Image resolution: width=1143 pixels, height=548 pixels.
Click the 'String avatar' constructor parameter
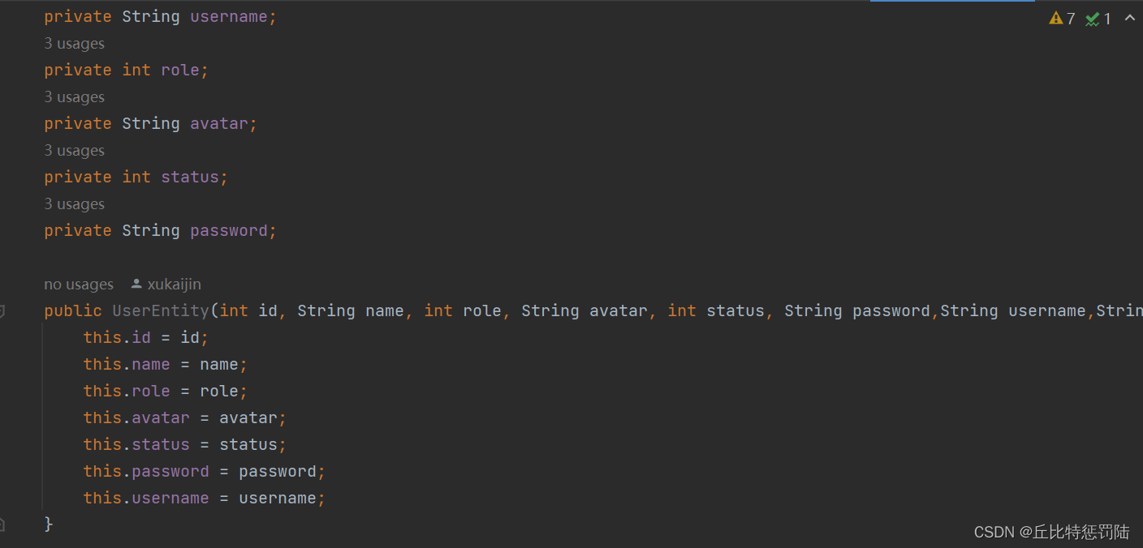click(584, 310)
